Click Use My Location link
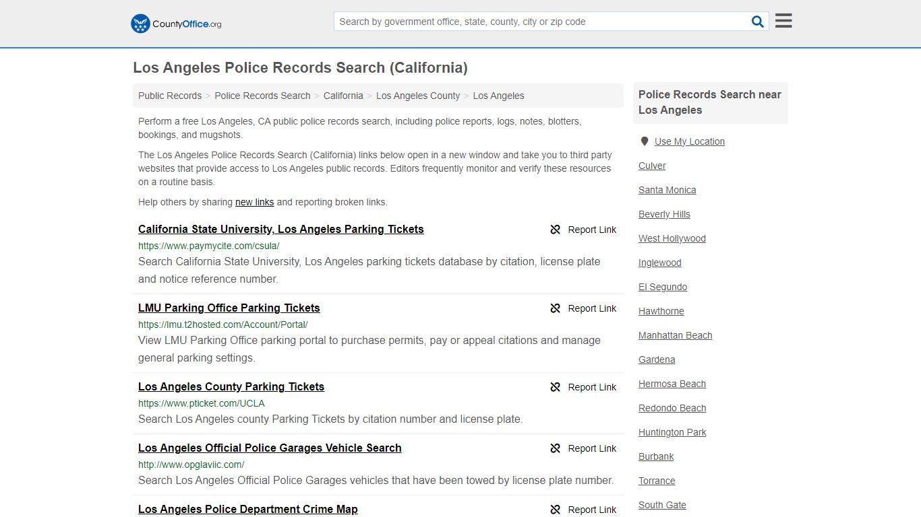This screenshot has width=921, height=517. 690,141
